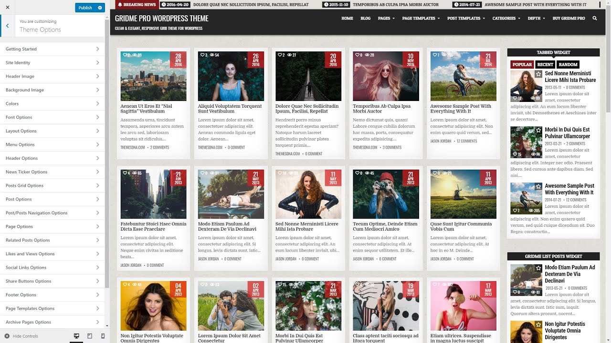Switch to tablet preview icon
The width and height of the screenshot is (611, 343).
(x=90, y=336)
